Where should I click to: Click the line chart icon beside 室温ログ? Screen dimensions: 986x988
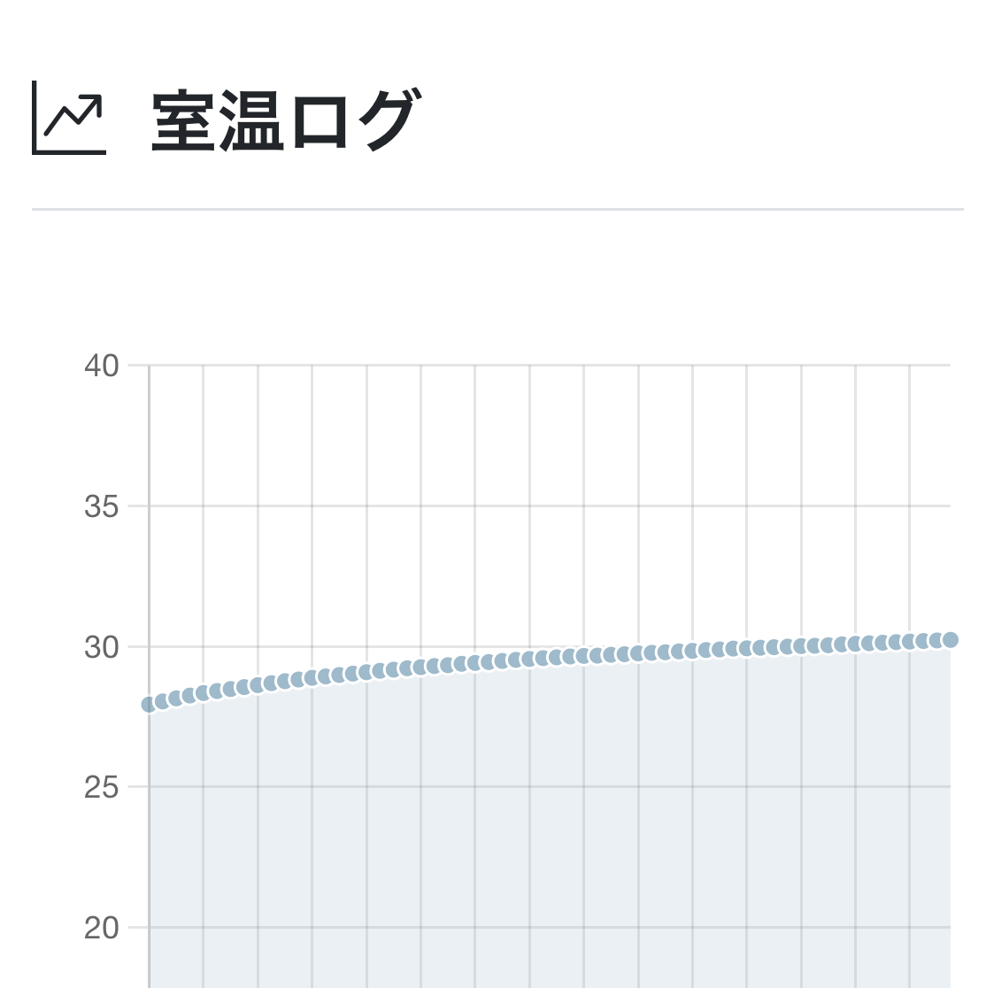tap(69, 118)
